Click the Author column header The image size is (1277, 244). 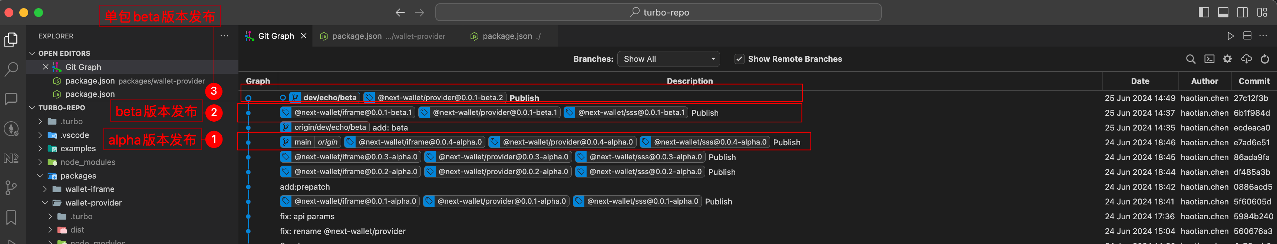(x=1205, y=81)
